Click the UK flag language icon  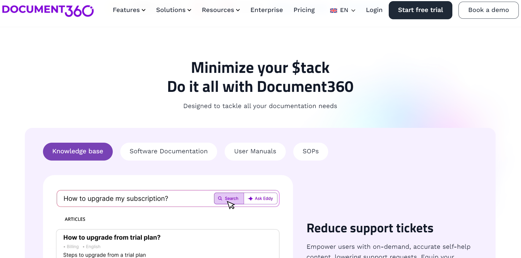point(333,10)
